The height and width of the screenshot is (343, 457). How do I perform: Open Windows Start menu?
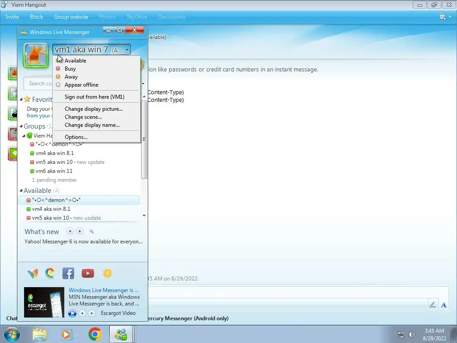(x=12, y=334)
